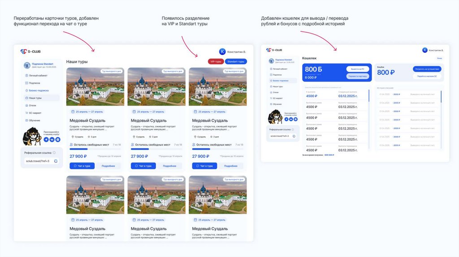
Task: Click the Вывести на РС button in the wallet
Action: pyautogui.click(x=357, y=69)
